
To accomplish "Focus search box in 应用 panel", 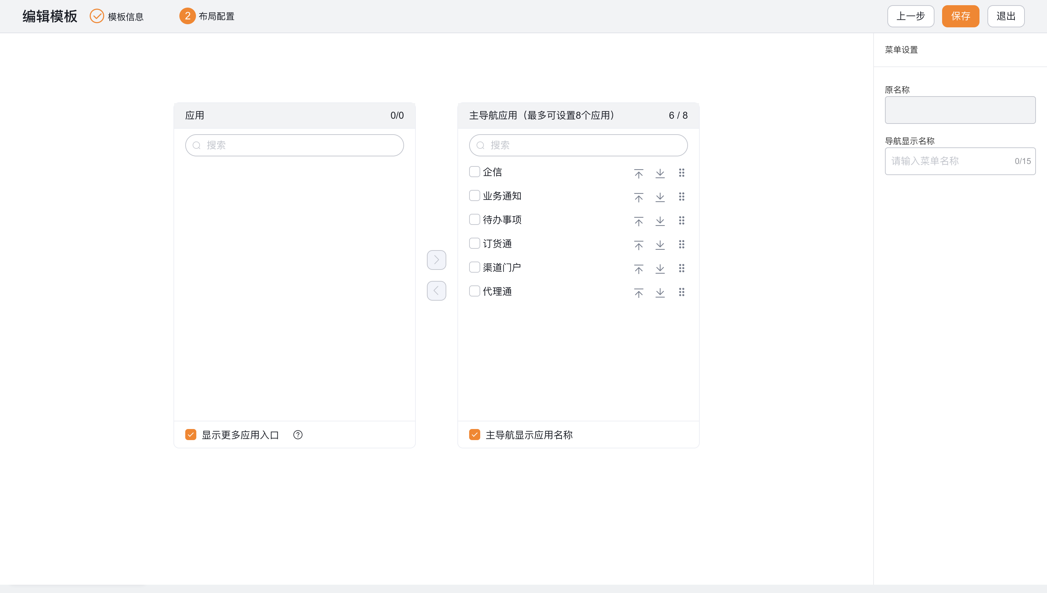I will point(294,145).
